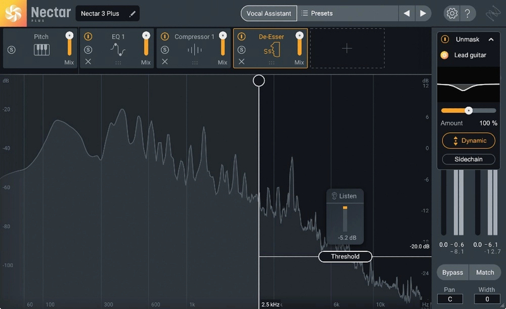Image resolution: width=506 pixels, height=309 pixels.
Task: Open the help question mark
Action: click(x=467, y=13)
